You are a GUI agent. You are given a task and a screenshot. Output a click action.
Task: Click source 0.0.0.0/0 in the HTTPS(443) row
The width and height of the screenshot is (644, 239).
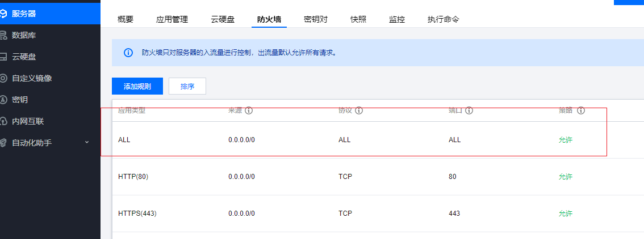click(241, 214)
